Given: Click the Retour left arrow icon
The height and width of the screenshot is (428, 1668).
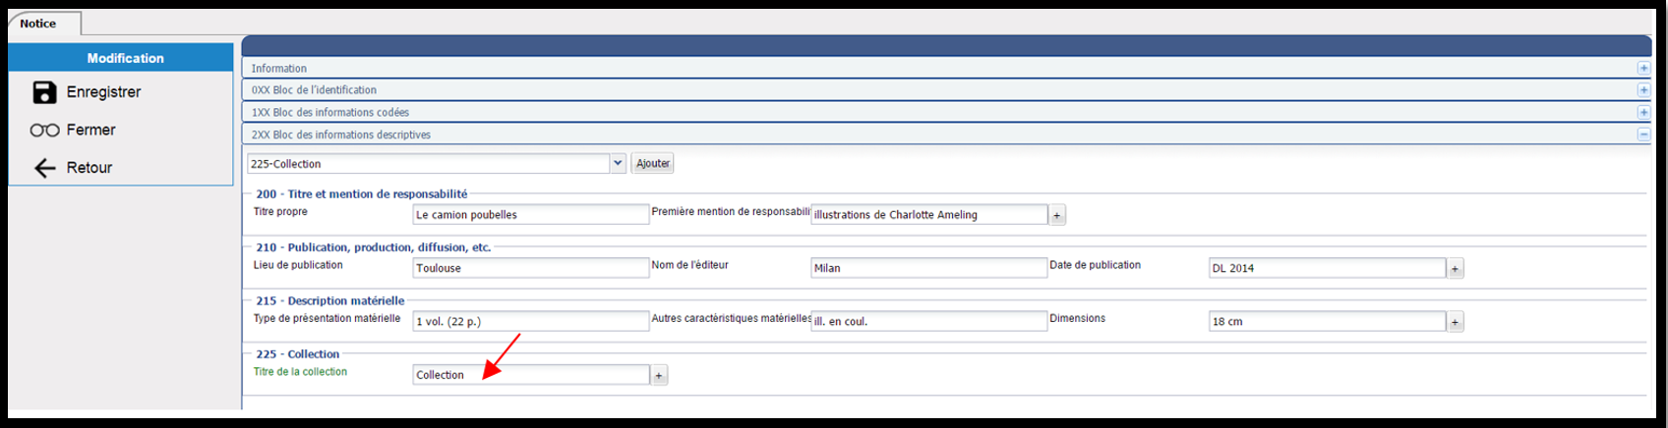Looking at the screenshot, I should (44, 168).
